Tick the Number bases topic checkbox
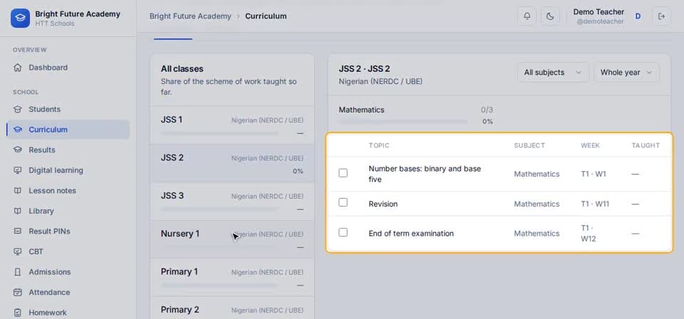This screenshot has height=319, width=684. (x=343, y=173)
